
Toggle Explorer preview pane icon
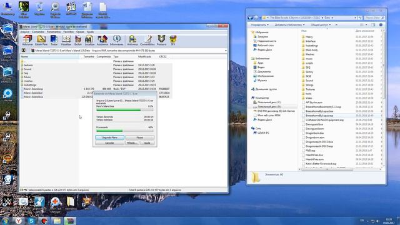click(373, 25)
